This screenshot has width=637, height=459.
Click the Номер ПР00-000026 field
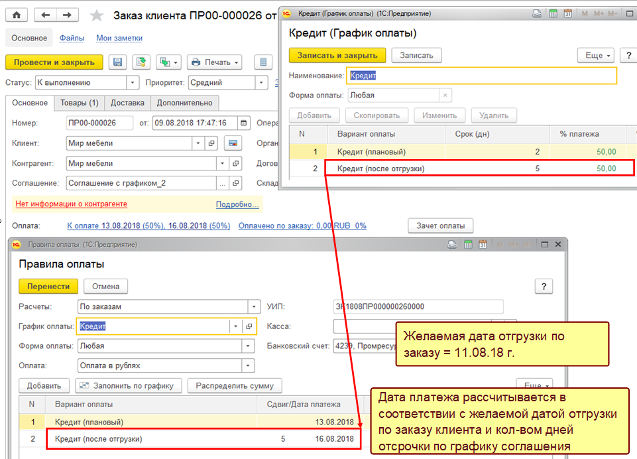point(99,123)
